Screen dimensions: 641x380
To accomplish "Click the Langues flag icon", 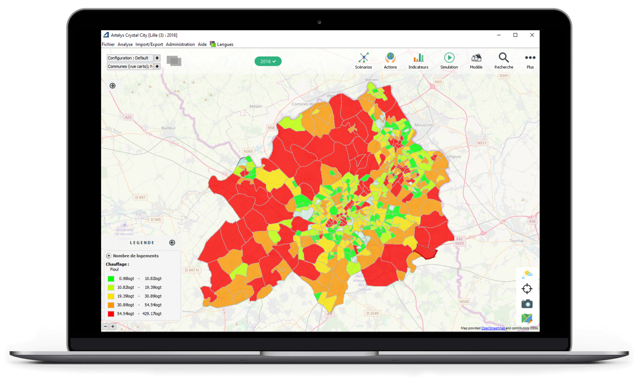I will point(213,44).
